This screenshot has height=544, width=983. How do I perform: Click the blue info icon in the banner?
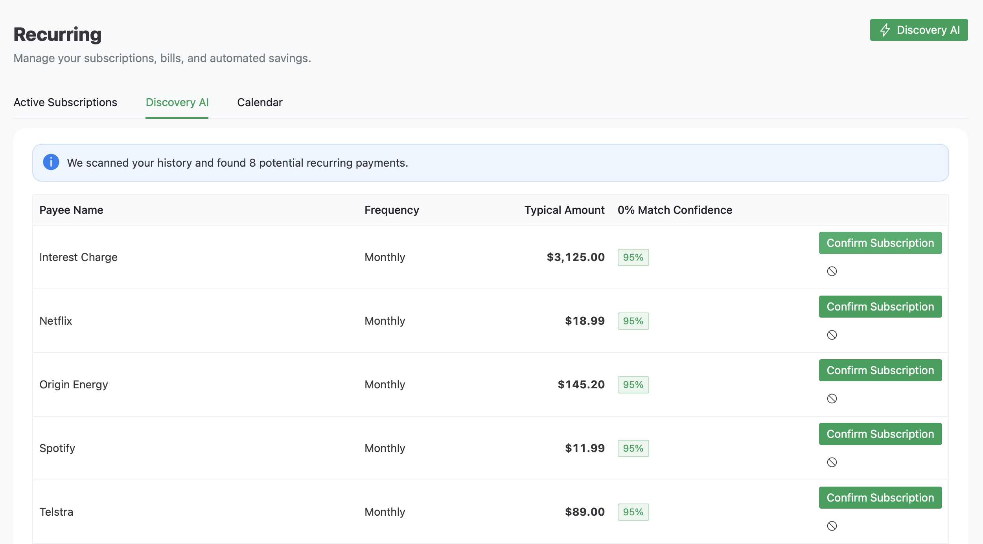click(51, 162)
